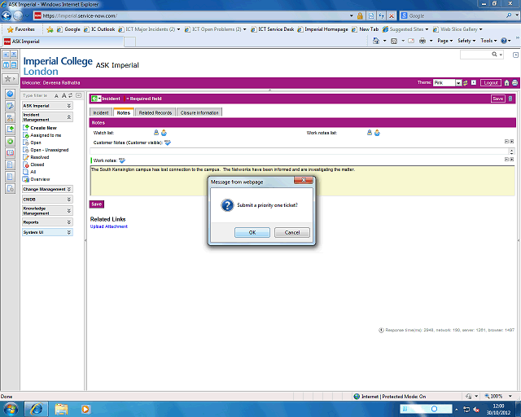Click the Logout button
The image size is (521, 417).
[490, 82]
